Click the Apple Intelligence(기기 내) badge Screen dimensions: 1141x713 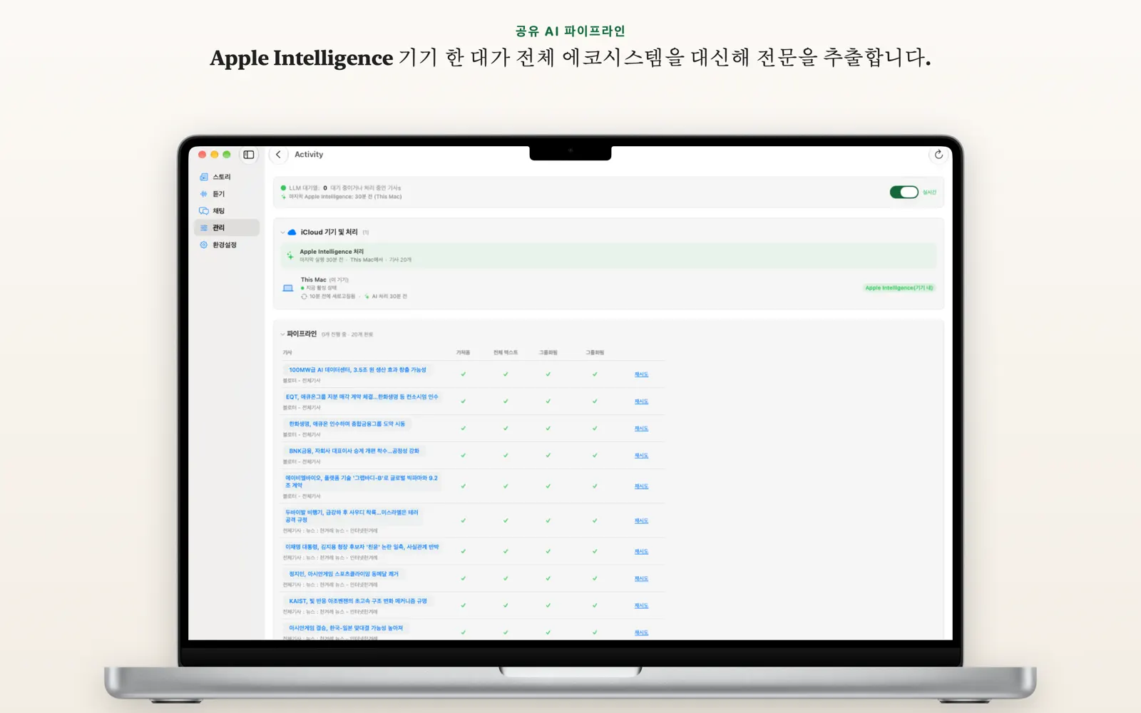[899, 288]
